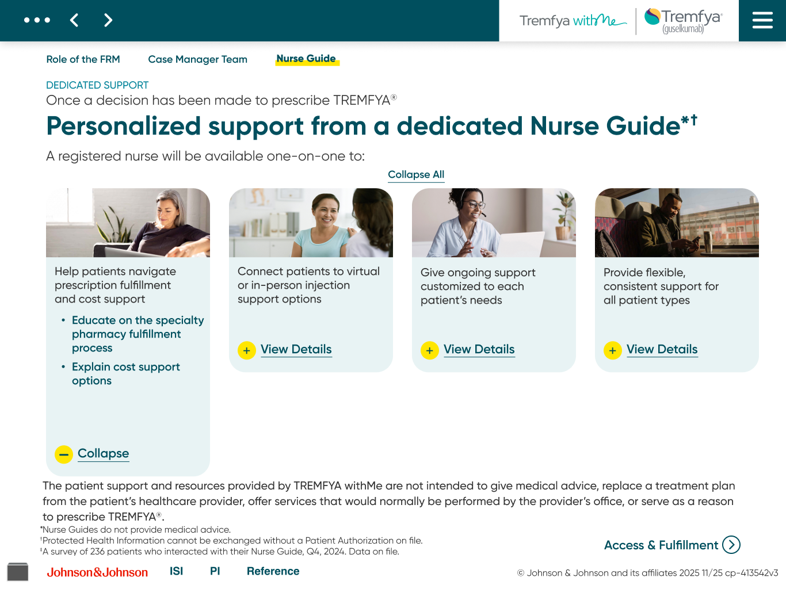Click the plus icon on flexible support card
The width and height of the screenshot is (786, 589).
pos(613,350)
